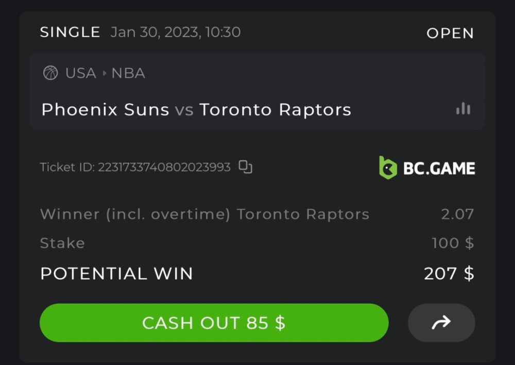Click the green BC.GAME logo icon
The width and height of the screenshot is (515, 365).
(x=388, y=168)
